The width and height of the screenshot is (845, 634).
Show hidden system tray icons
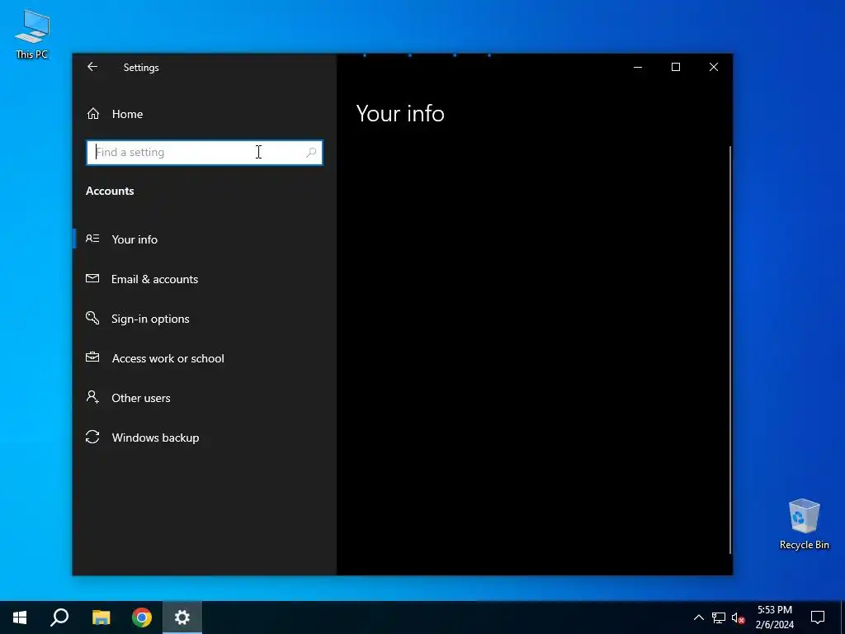pyautogui.click(x=698, y=617)
